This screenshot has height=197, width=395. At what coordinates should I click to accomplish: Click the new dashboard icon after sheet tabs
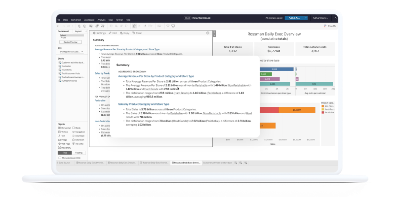(240, 163)
